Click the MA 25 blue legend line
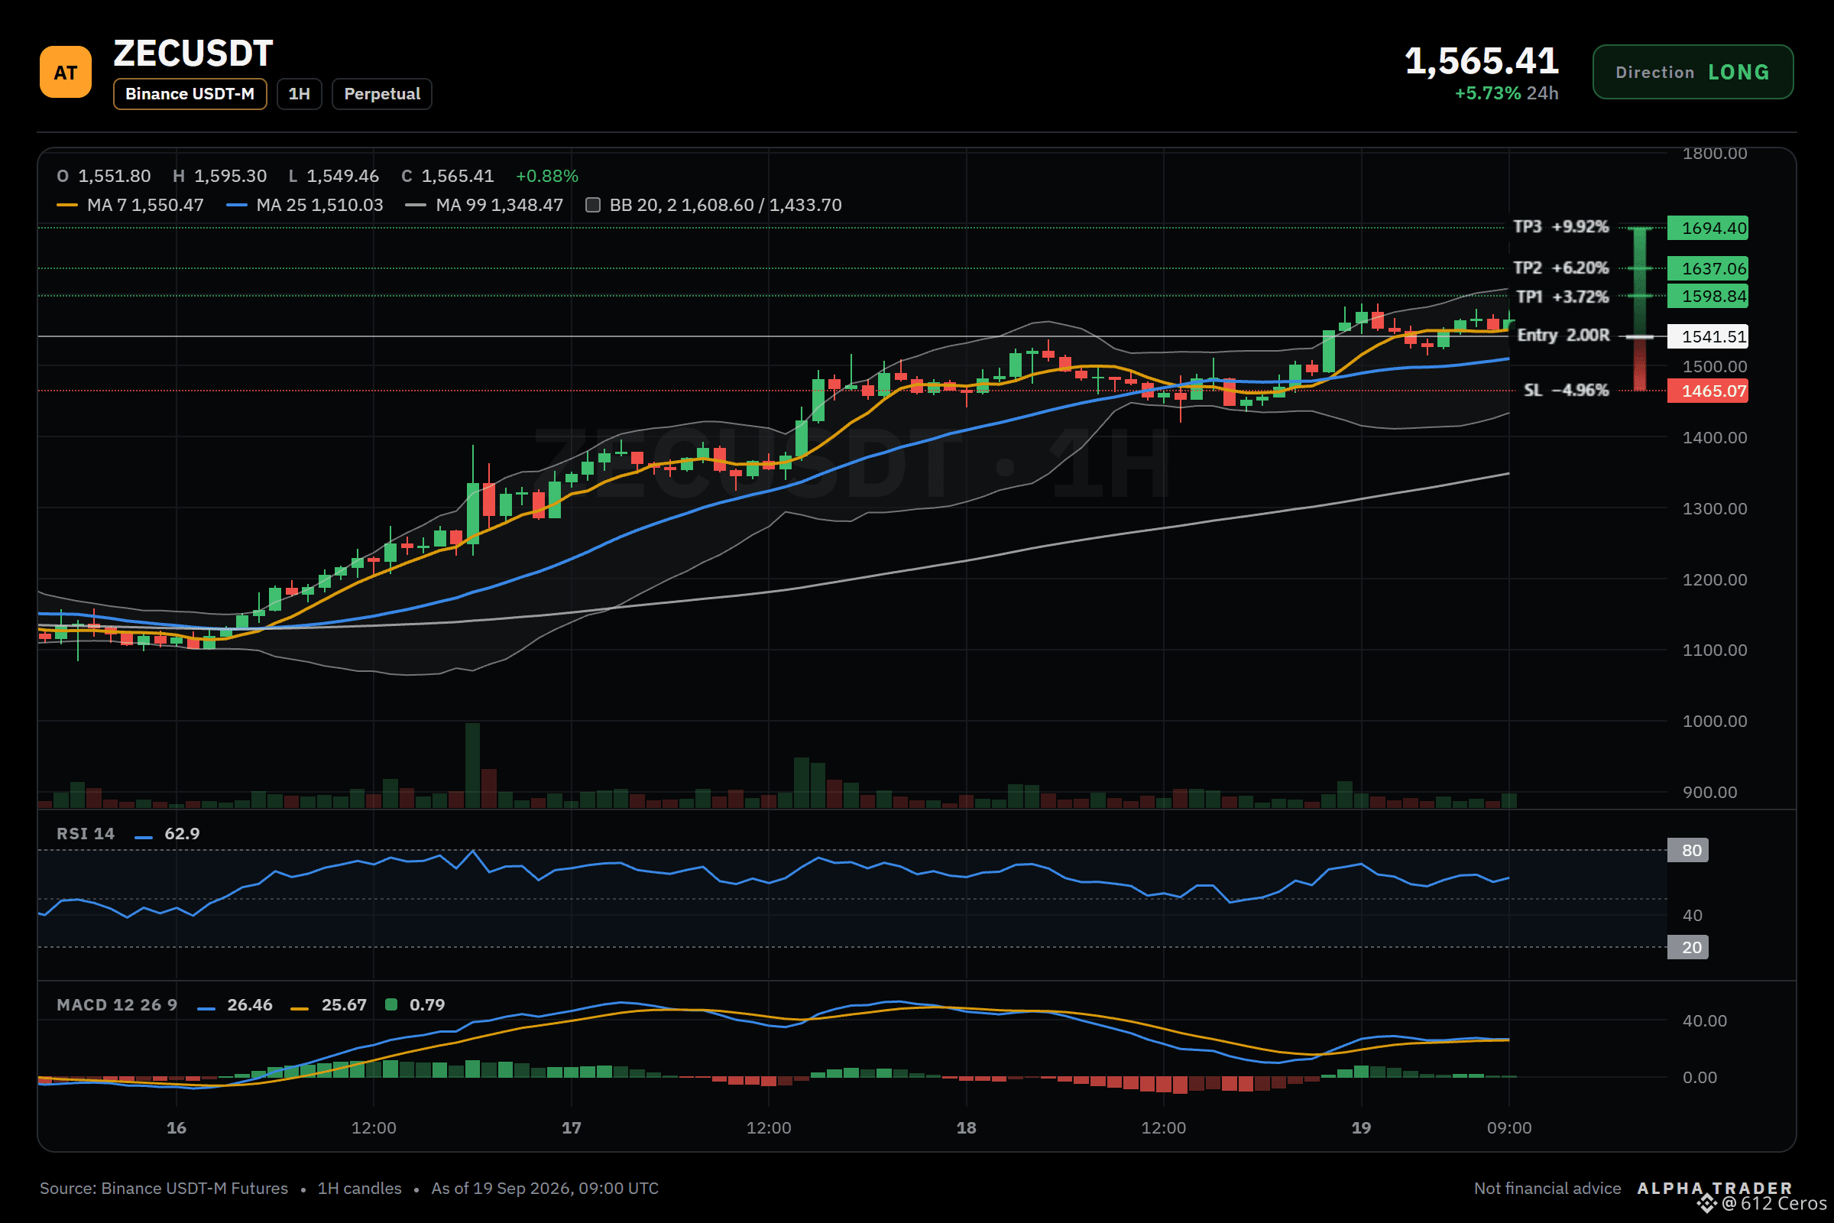1834x1223 pixels. point(236,205)
